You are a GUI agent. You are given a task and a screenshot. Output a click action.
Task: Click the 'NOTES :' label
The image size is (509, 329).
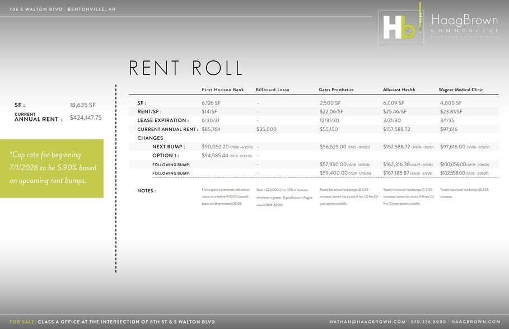point(146,191)
